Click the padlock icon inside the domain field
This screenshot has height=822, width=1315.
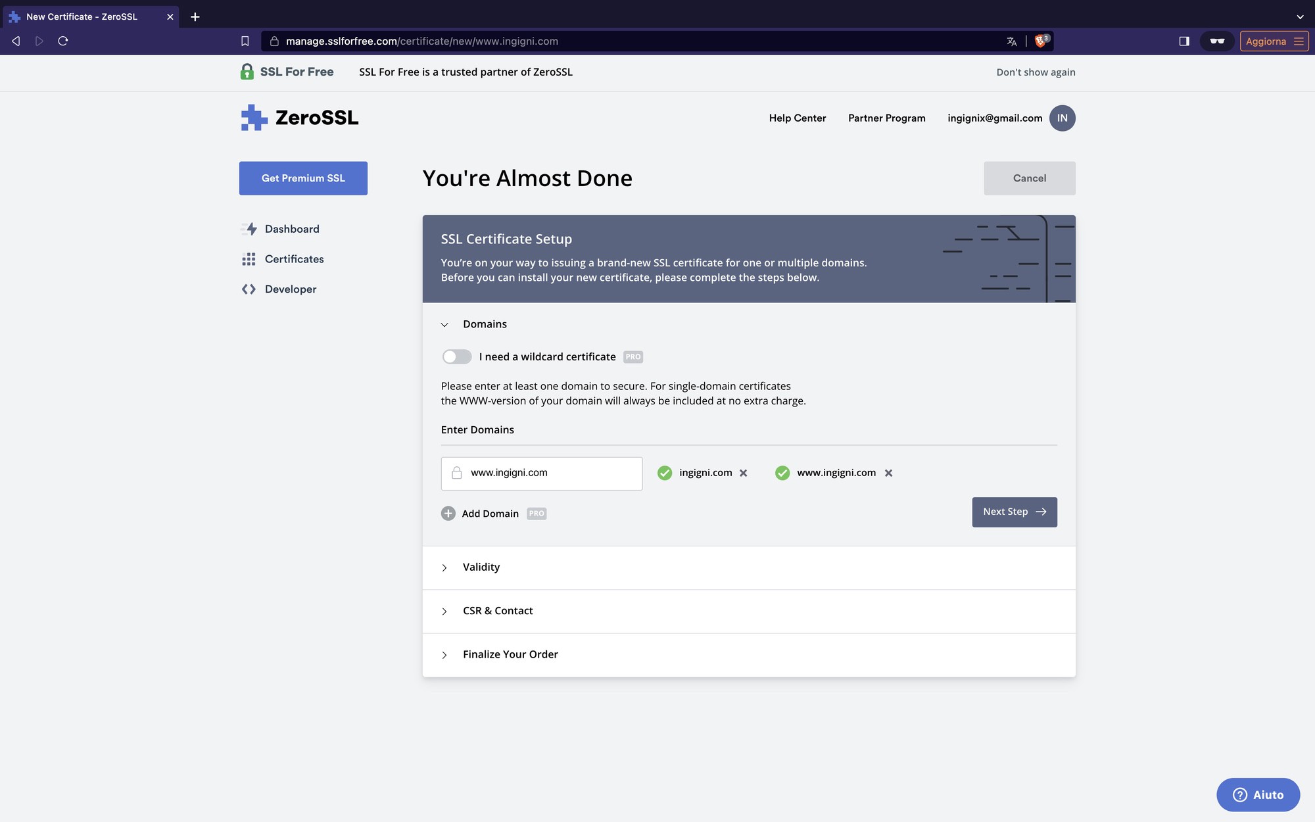tap(457, 473)
